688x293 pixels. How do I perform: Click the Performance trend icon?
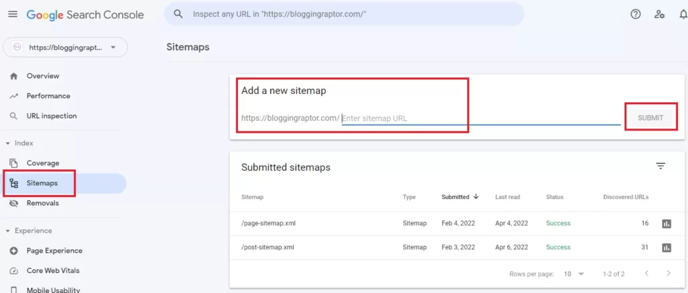(x=14, y=96)
